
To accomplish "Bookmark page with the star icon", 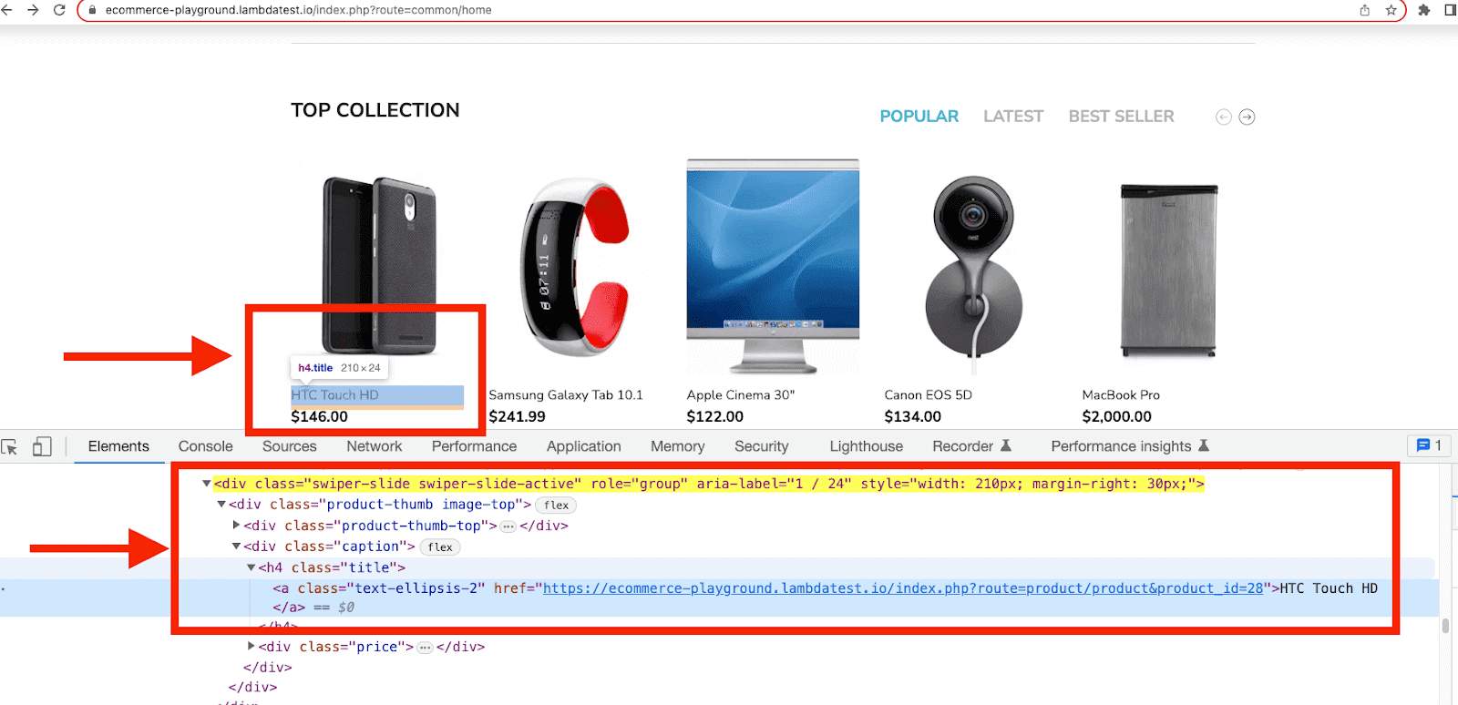I will pos(1391,10).
